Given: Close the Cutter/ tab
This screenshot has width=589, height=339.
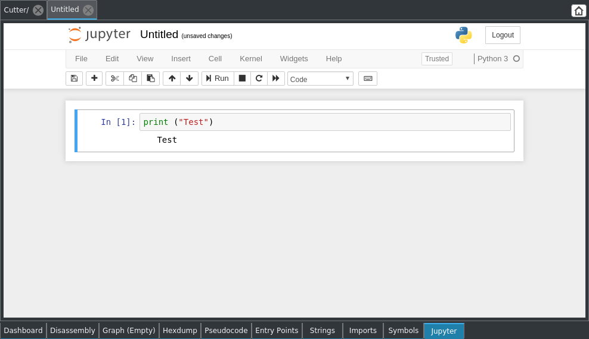Looking at the screenshot, I should pyautogui.click(x=38, y=10).
